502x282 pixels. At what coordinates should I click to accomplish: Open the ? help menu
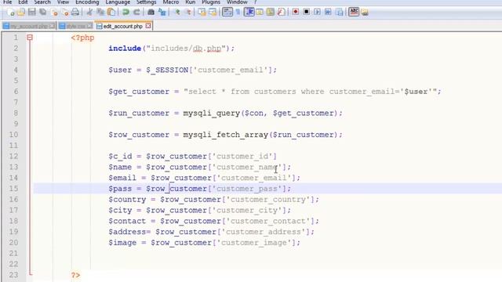256,2
